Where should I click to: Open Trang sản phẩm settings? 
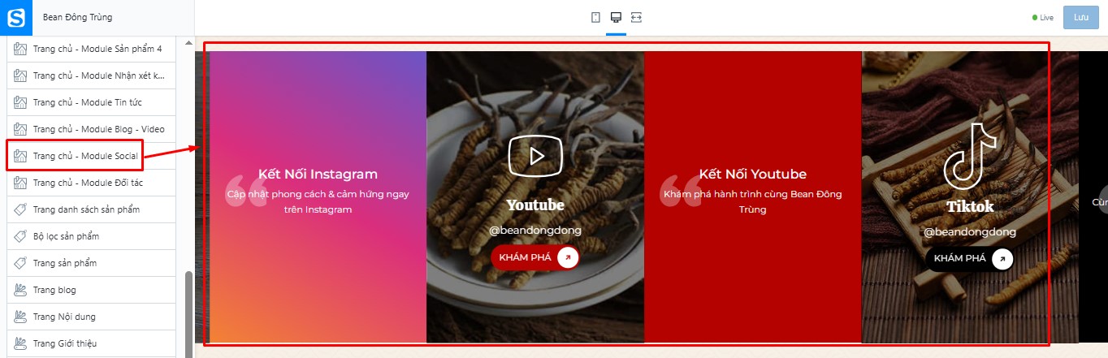(92, 263)
